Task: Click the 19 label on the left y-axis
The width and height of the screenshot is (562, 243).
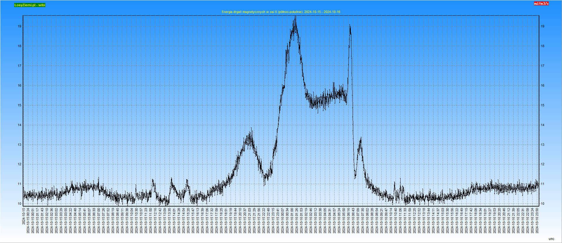Action: coord(19,26)
